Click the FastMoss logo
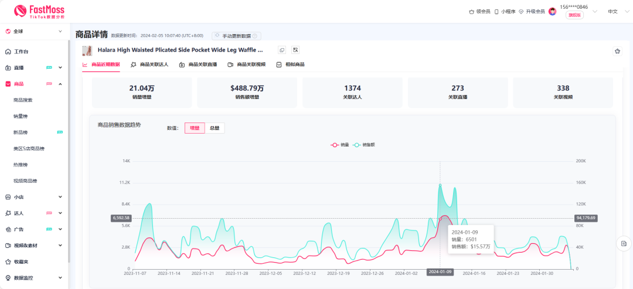633x289 pixels. pyautogui.click(x=39, y=11)
